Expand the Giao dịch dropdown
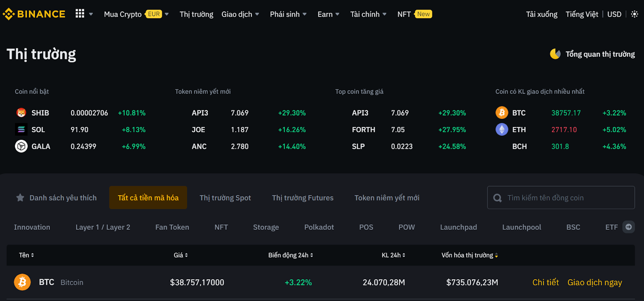The height and width of the screenshot is (301, 644). 257,14
